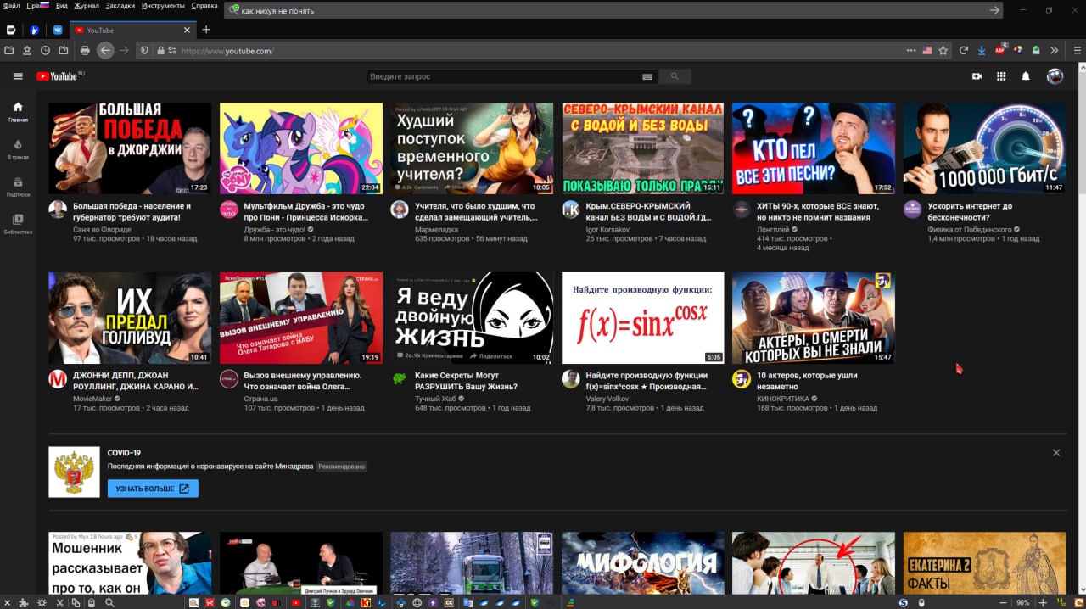Open the YouTube hamburger guide menu
The width and height of the screenshot is (1086, 609).
[x=18, y=76]
